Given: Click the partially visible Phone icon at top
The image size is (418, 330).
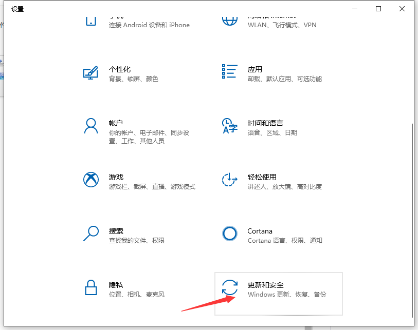Looking at the screenshot, I should pos(90,21).
